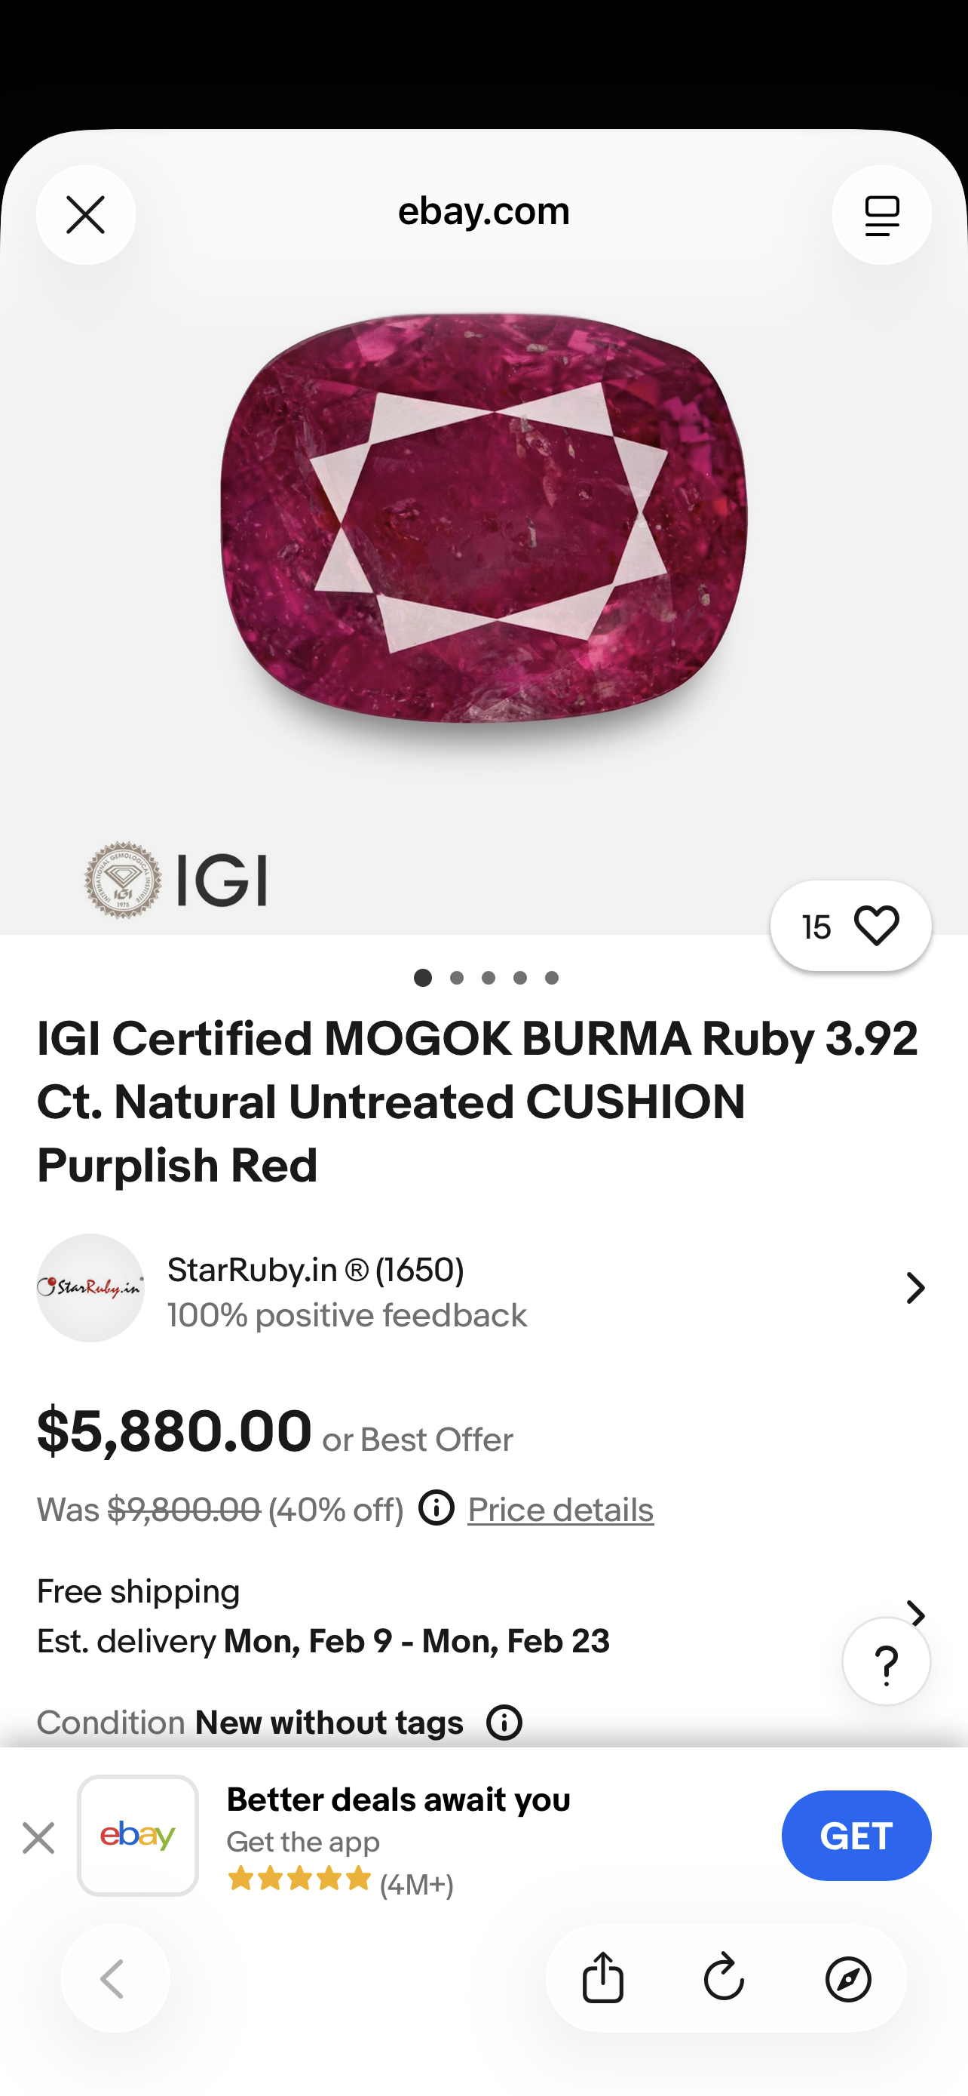Close the in-app browser with X
The image size is (968, 2096).
(x=85, y=215)
